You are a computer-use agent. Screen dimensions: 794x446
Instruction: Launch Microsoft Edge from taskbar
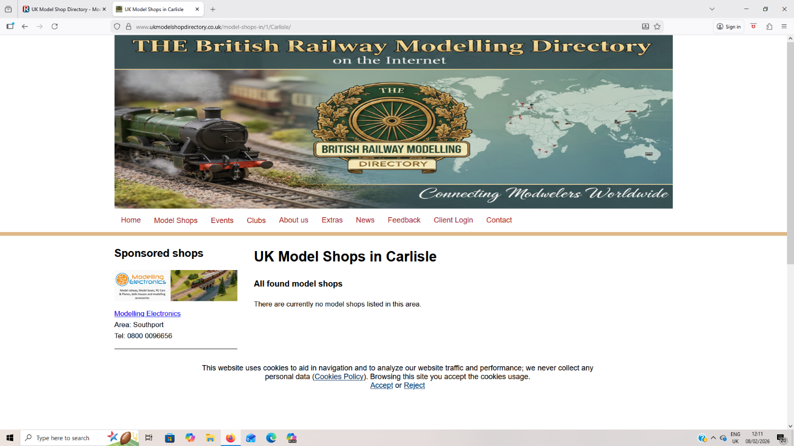[x=271, y=438]
